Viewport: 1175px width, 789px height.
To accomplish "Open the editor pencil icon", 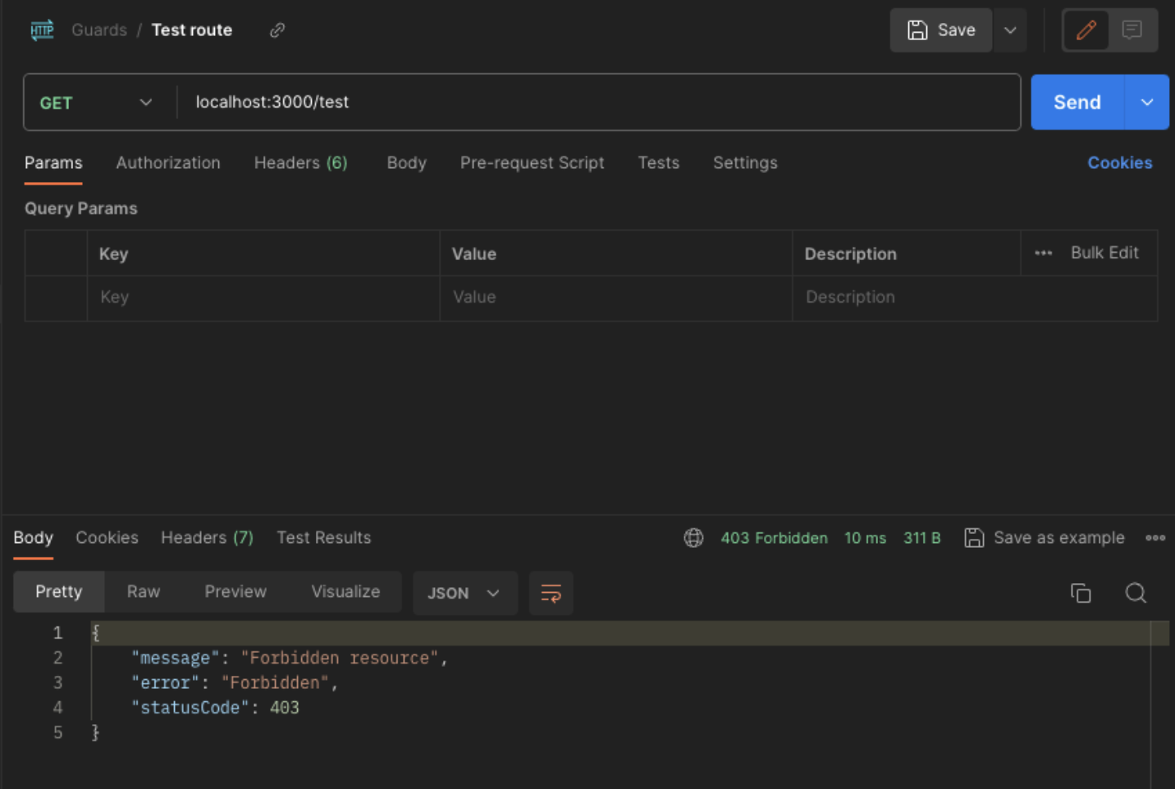I will point(1086,30).
